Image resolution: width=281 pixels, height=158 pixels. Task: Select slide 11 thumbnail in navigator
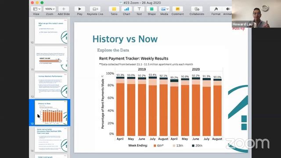tap(51, 58)
